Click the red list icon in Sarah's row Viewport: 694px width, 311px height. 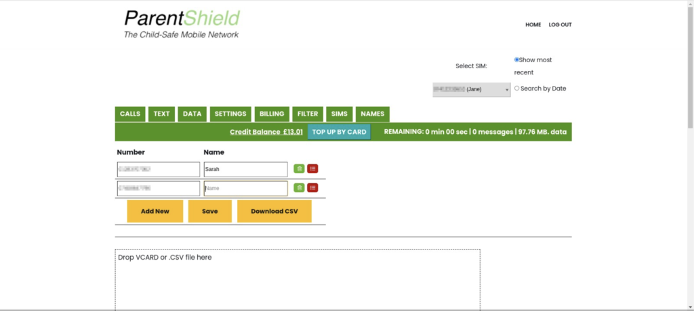click(x=312, y=169)
